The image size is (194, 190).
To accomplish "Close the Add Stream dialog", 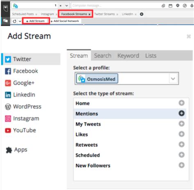I will [189, 36].
